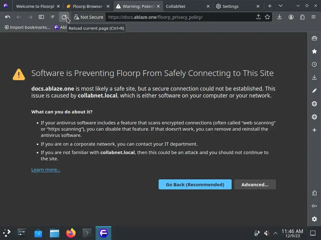Open the extensions puzzle icon

[x=302, y=17]
